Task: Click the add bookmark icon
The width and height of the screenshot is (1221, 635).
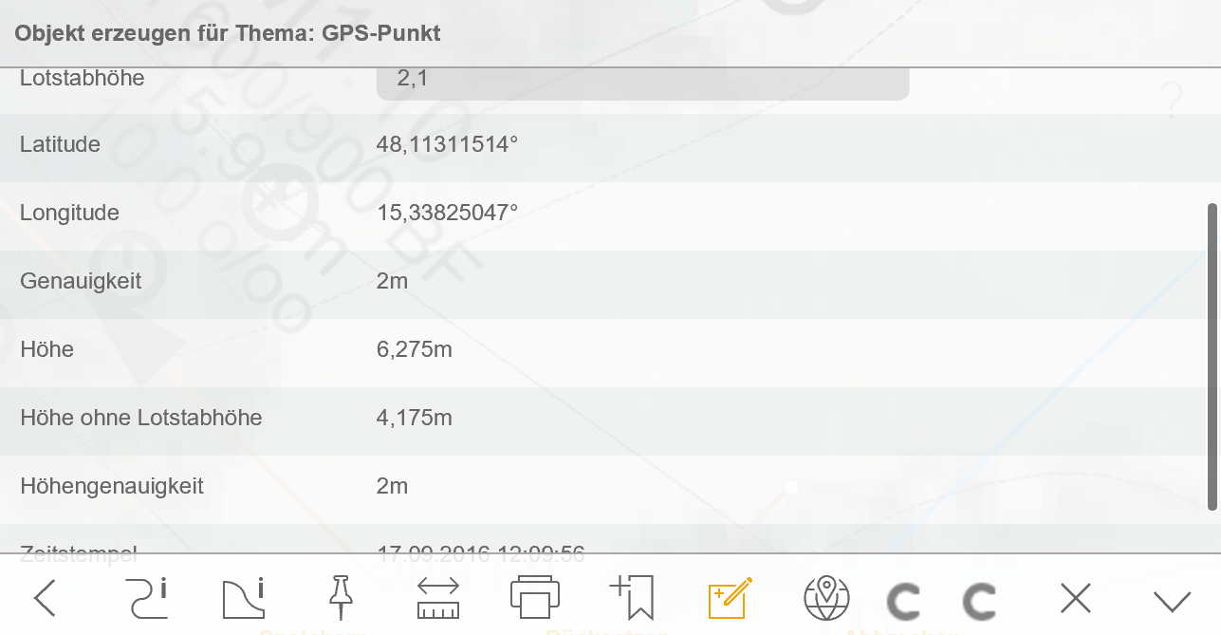Action: [632, 599]
